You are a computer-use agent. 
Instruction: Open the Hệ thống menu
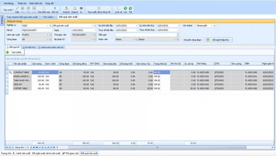[x=9, y=3]
